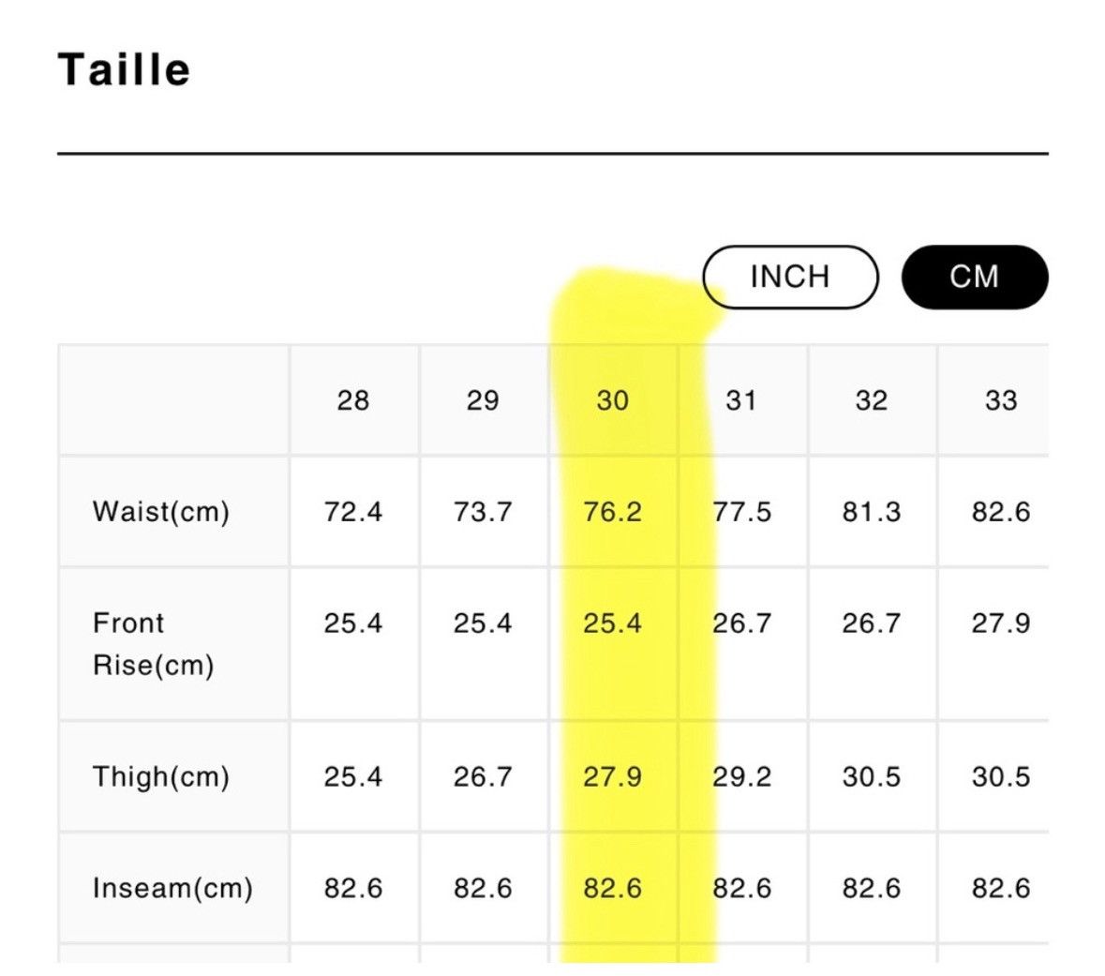Select the CM unit toggle
The image size is (1105, 976).
(975, 277)
